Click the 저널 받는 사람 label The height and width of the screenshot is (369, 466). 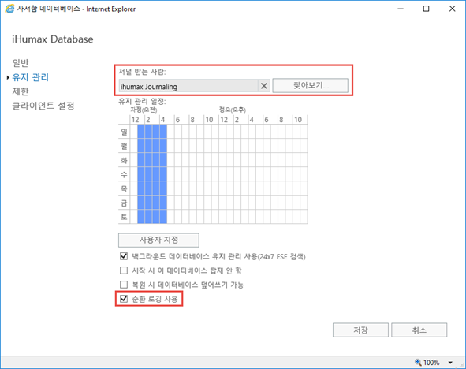pos(142,72)
